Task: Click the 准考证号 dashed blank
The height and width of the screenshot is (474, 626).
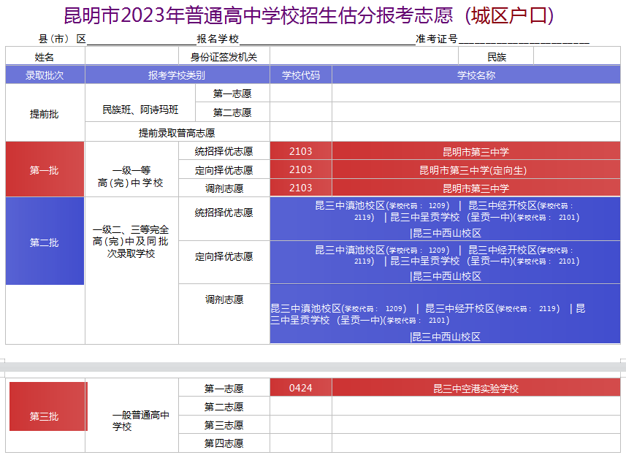Action: click(x=524, y=40)
